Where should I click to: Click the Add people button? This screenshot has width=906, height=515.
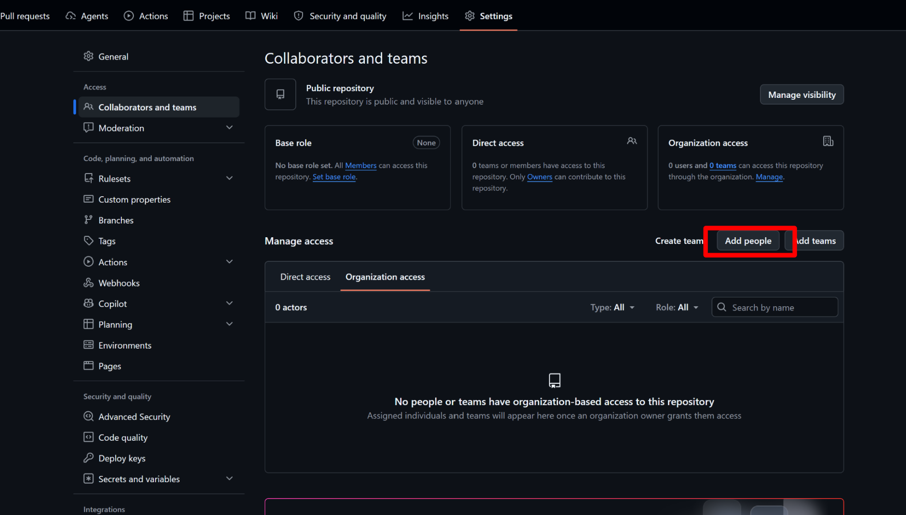pos(748,241)
